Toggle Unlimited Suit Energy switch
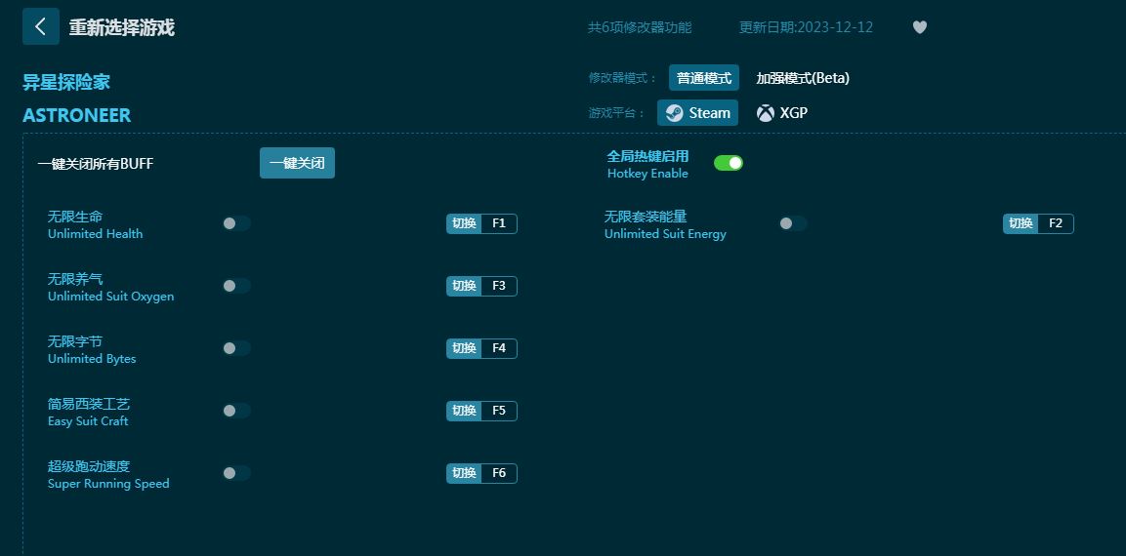 point(793,223)
